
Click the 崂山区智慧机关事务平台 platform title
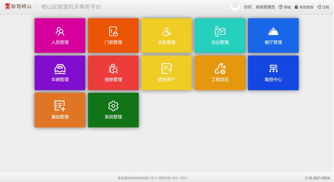point(71,7)
